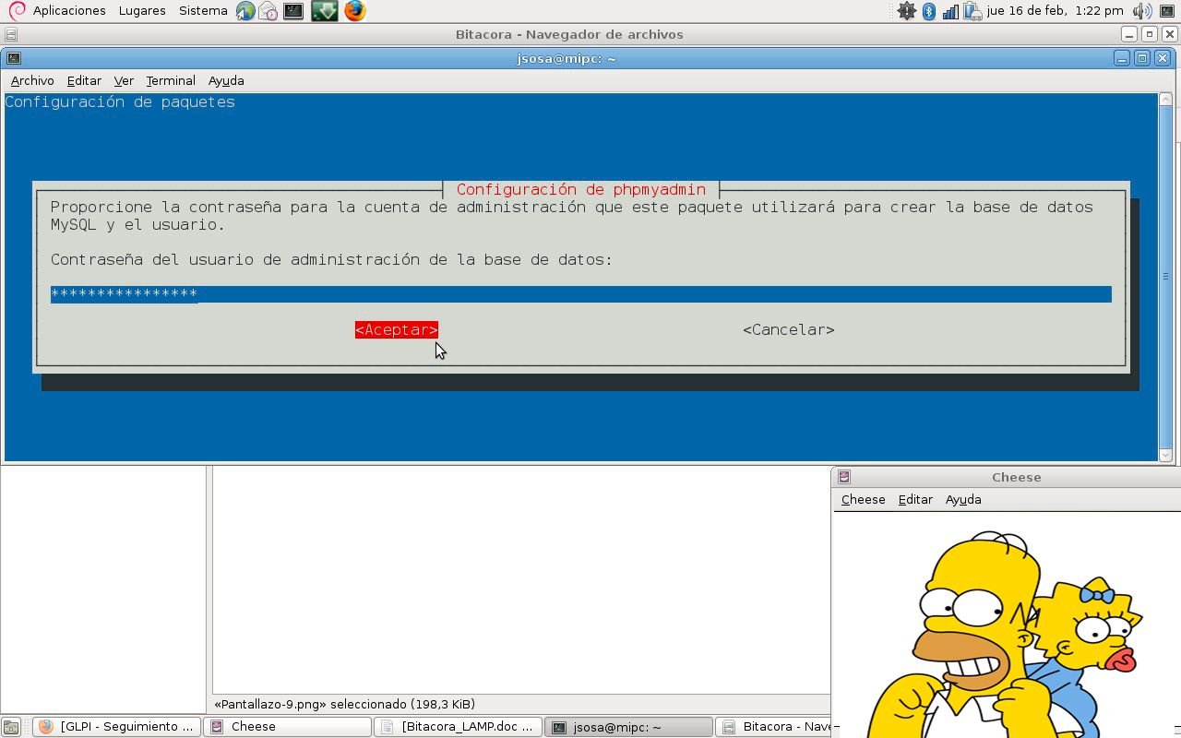Open Lugares menu

point(142,11)
